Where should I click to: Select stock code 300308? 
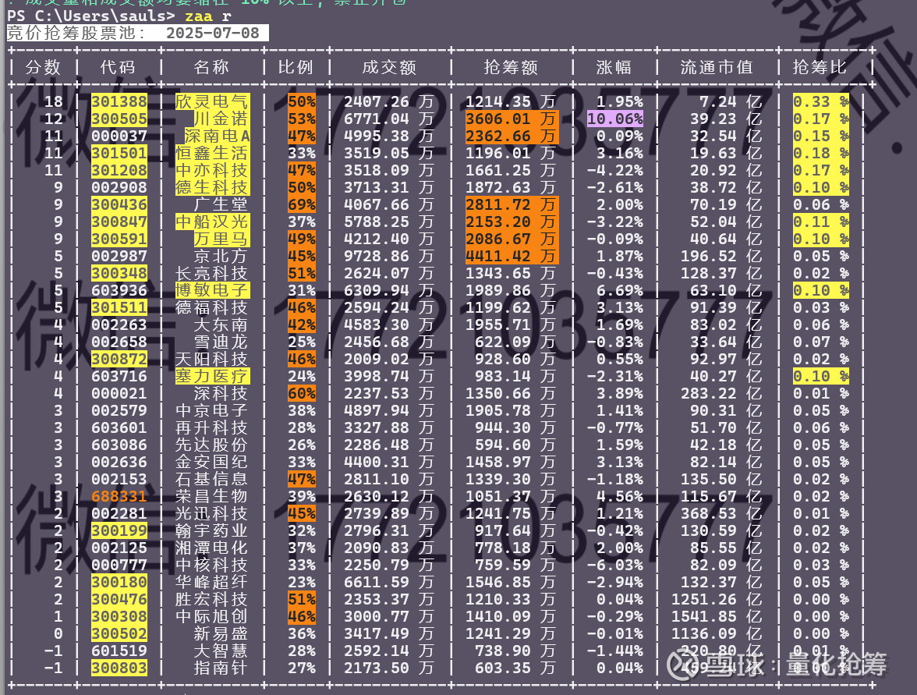(119, 616)
